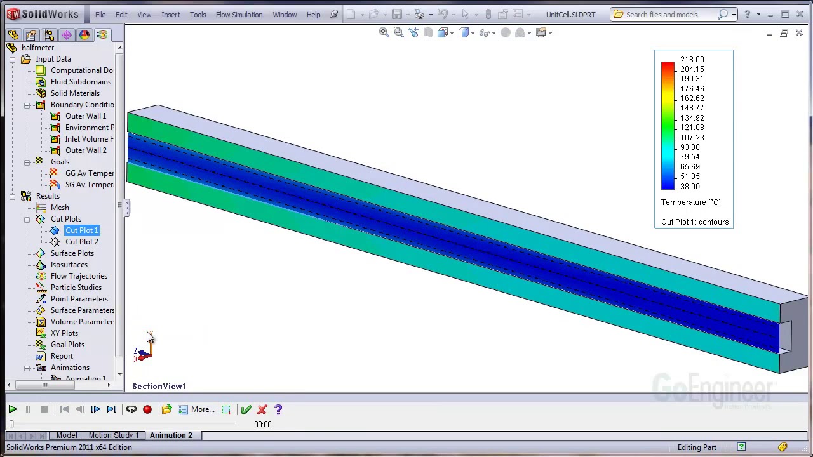Select Goal Plots tree item

coord(67,345)
